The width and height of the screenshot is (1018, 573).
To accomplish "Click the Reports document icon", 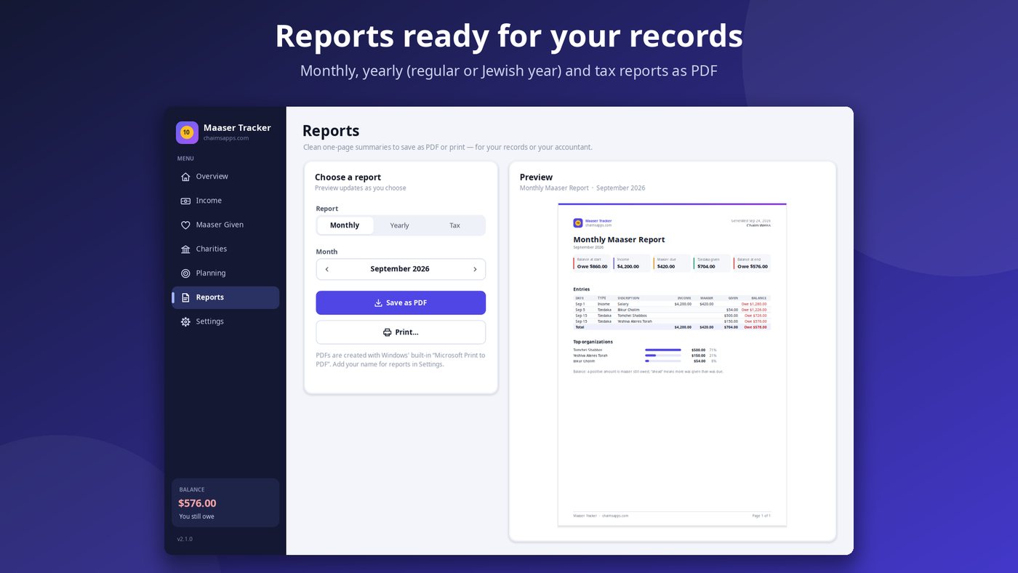I will coord(185,297).
